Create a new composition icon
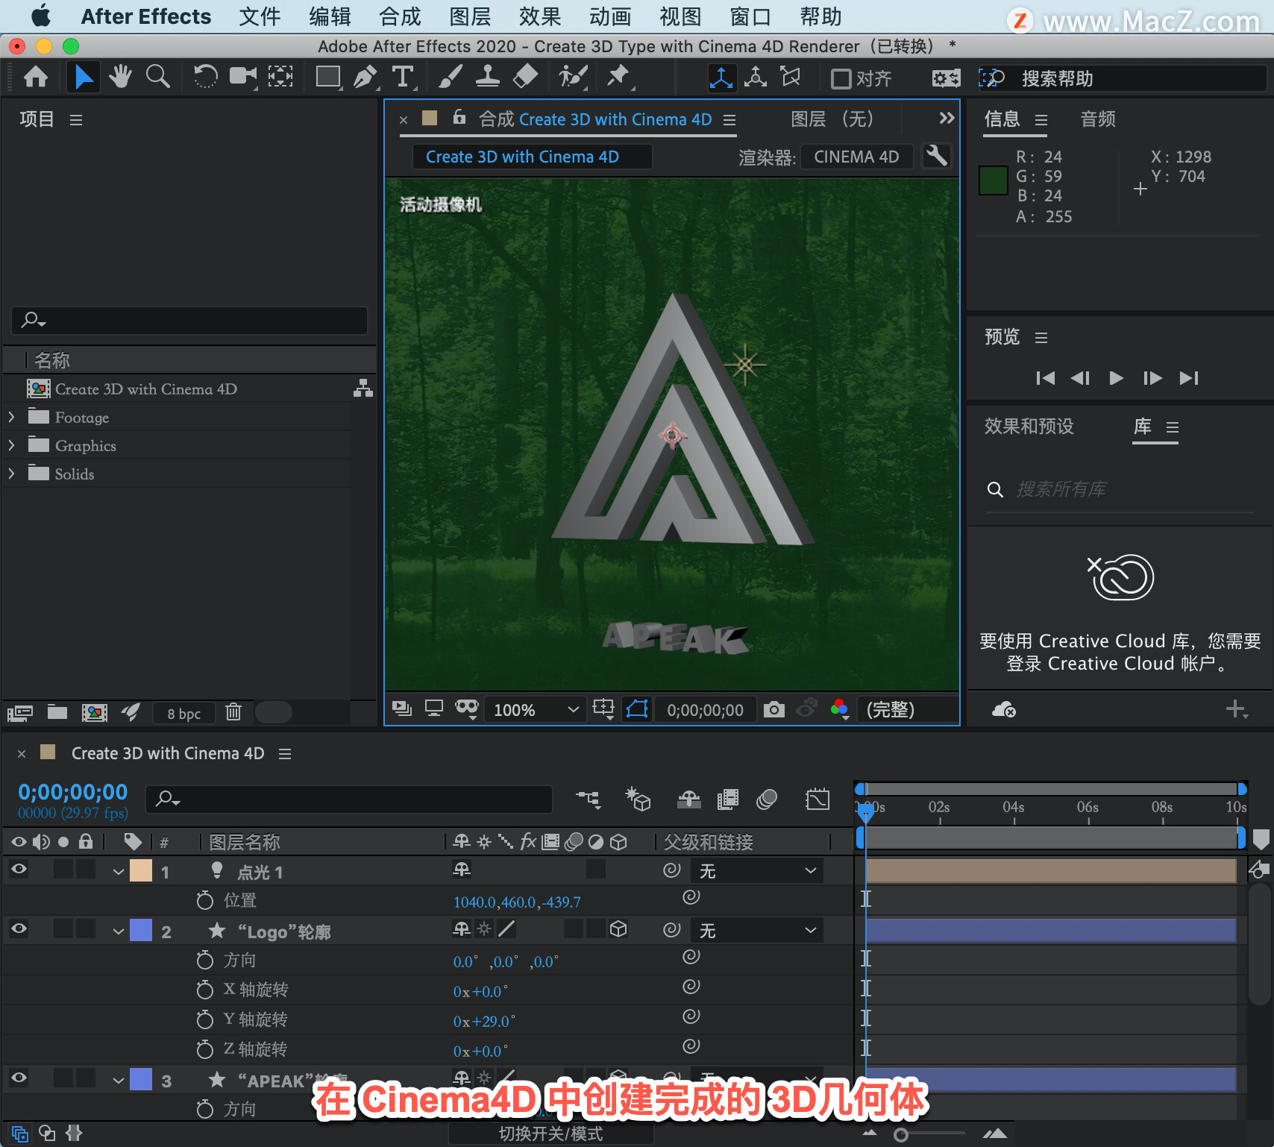The height and width of the screenshot is (1147, 1274). (x=94, y=712)
